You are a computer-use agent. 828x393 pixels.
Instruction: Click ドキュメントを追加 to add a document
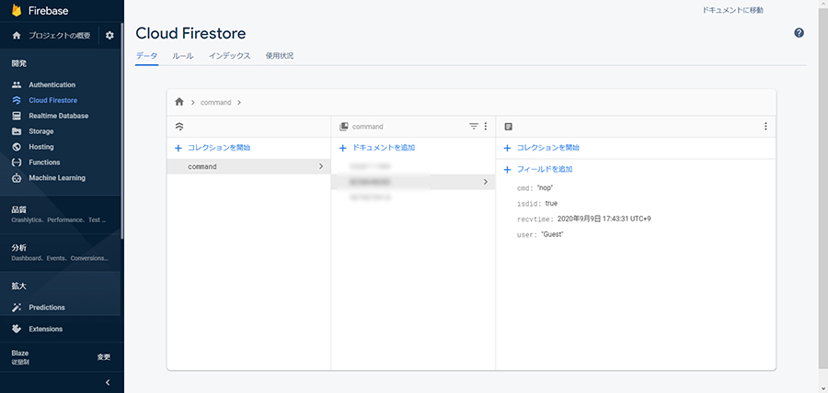click(384, 148)
